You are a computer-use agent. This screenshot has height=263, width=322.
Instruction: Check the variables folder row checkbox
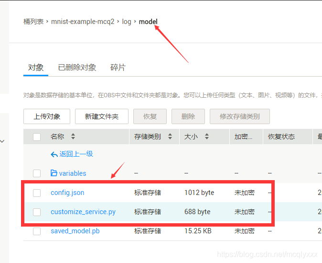point(37,173)
